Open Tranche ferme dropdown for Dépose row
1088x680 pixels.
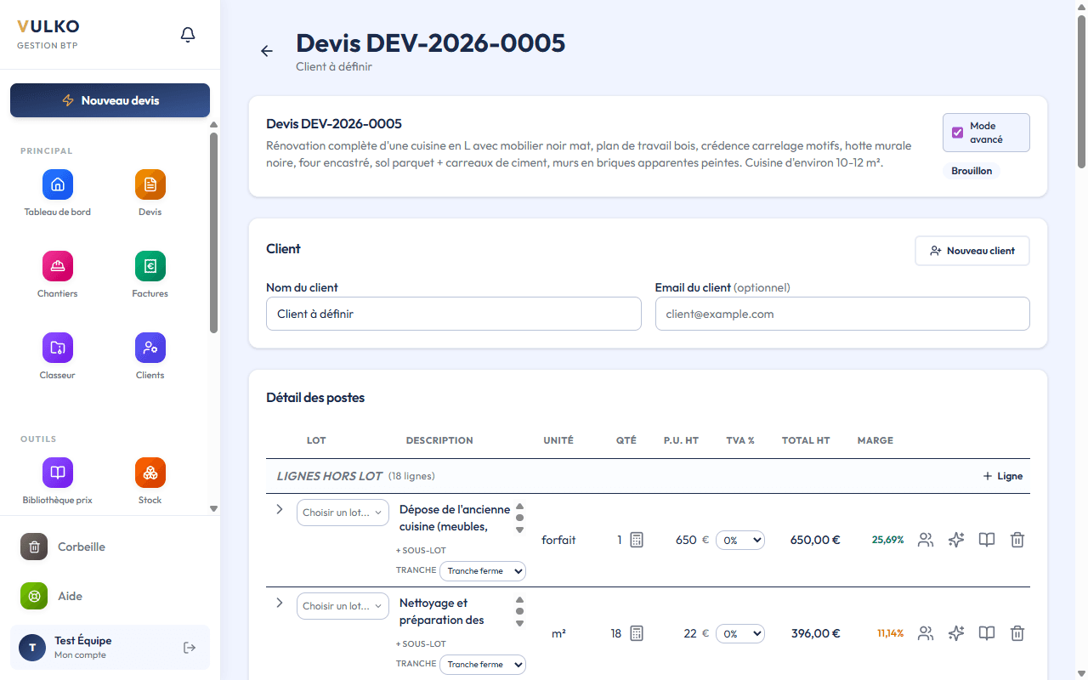[483, 571]
